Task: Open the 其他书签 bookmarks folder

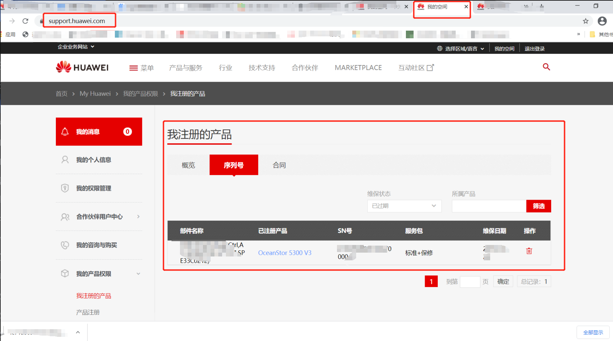Action: click(601, 34)
